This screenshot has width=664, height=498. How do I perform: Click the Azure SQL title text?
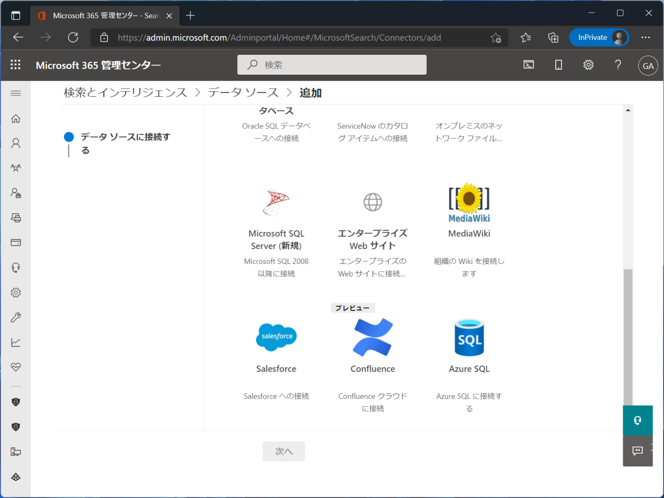pos(469,369)
